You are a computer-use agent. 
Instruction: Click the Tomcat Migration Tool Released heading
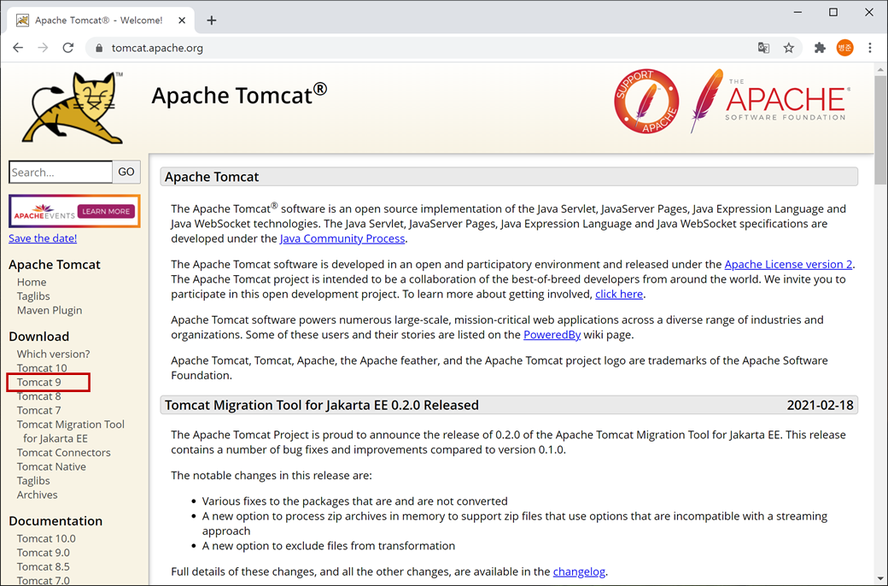click(322, 405)
